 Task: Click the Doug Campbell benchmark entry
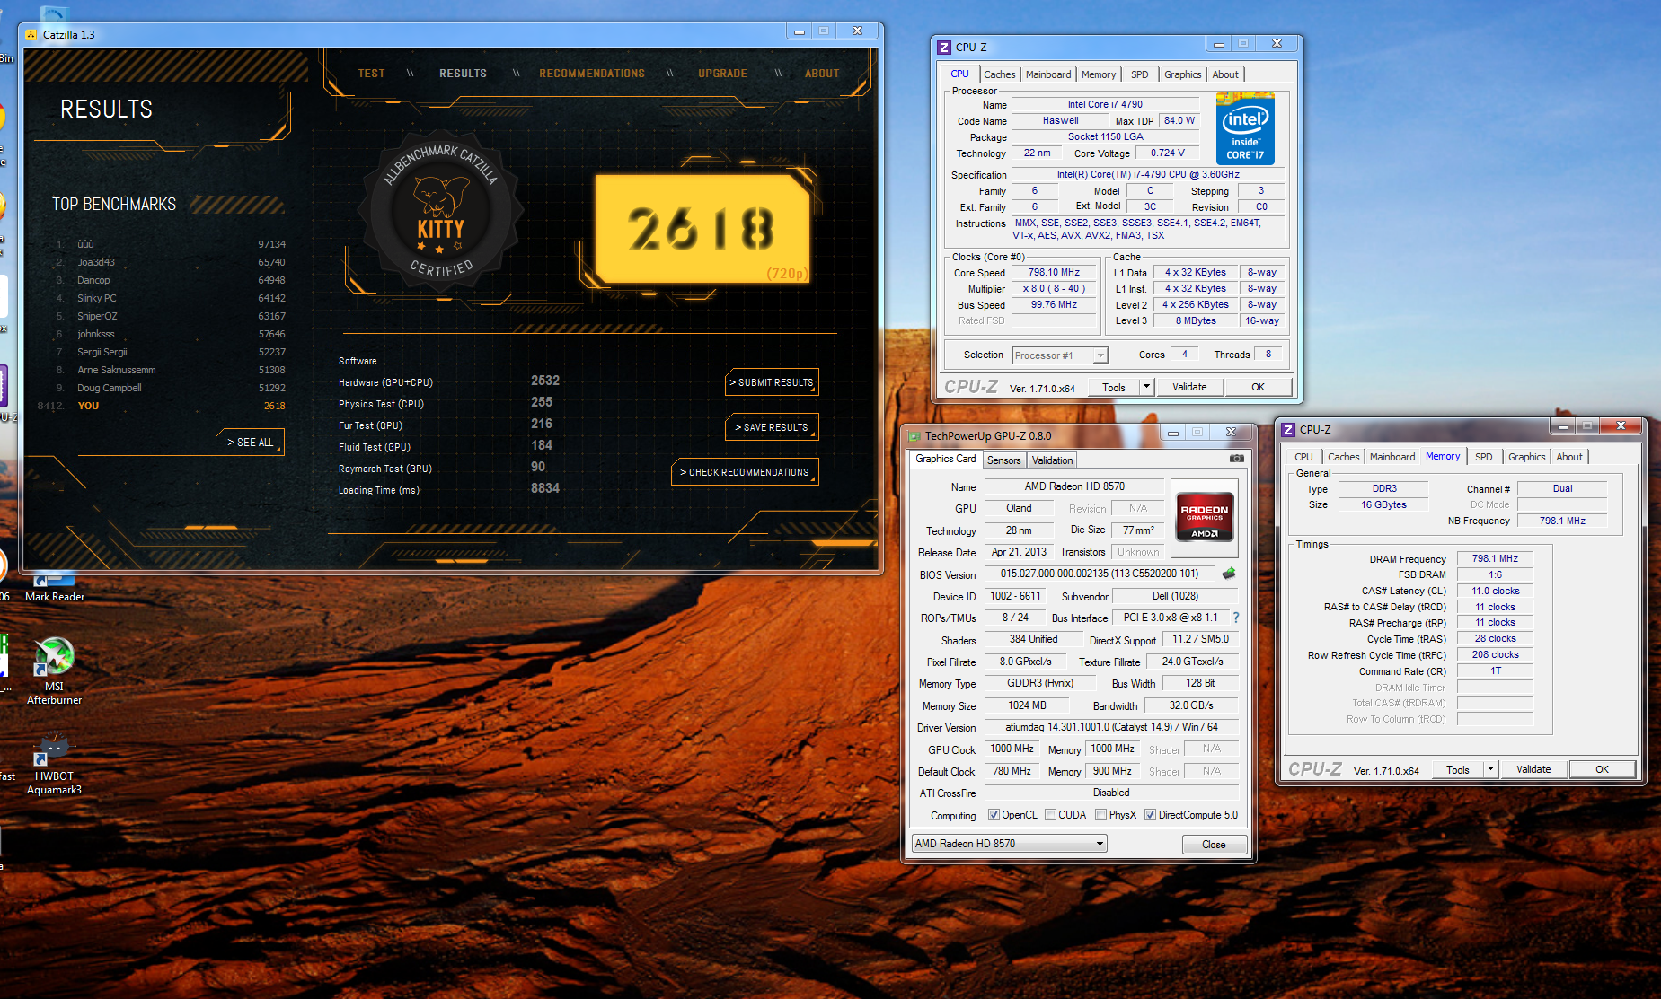pyautogui.click(x=171, y=388)
